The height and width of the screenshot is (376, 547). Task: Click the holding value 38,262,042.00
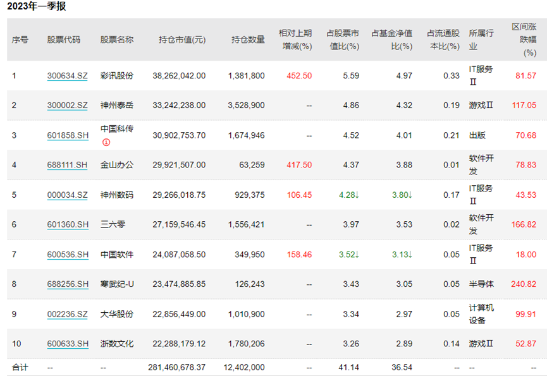pyautogui.click(x=179, y=76)
